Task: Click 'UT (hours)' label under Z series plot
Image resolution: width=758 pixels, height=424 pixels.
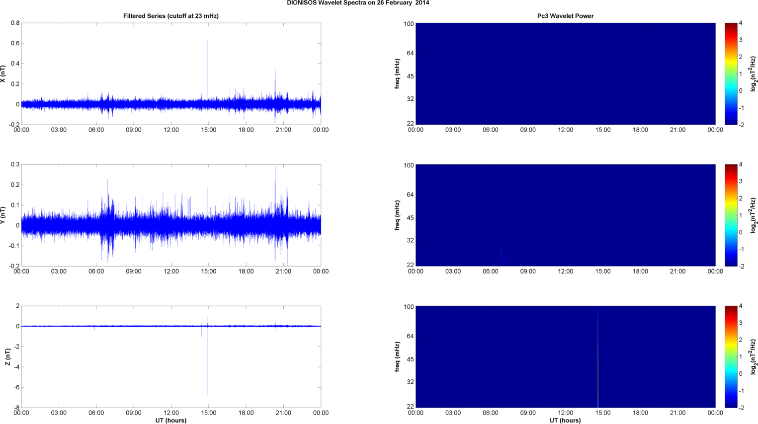Action: point(171,421)
